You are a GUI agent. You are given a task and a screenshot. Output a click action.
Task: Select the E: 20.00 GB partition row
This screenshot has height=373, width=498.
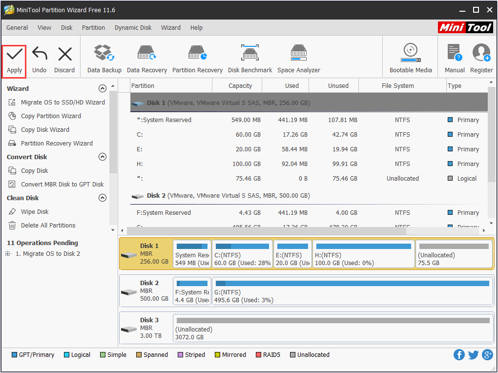(309, 149)
